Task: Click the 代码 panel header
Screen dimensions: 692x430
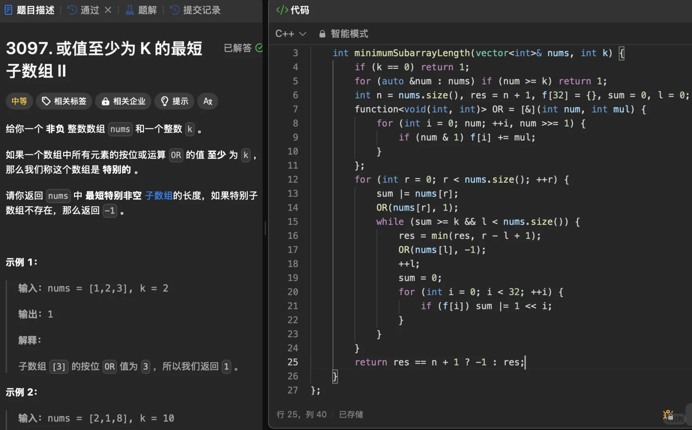Action: click(x=293, y=10)
